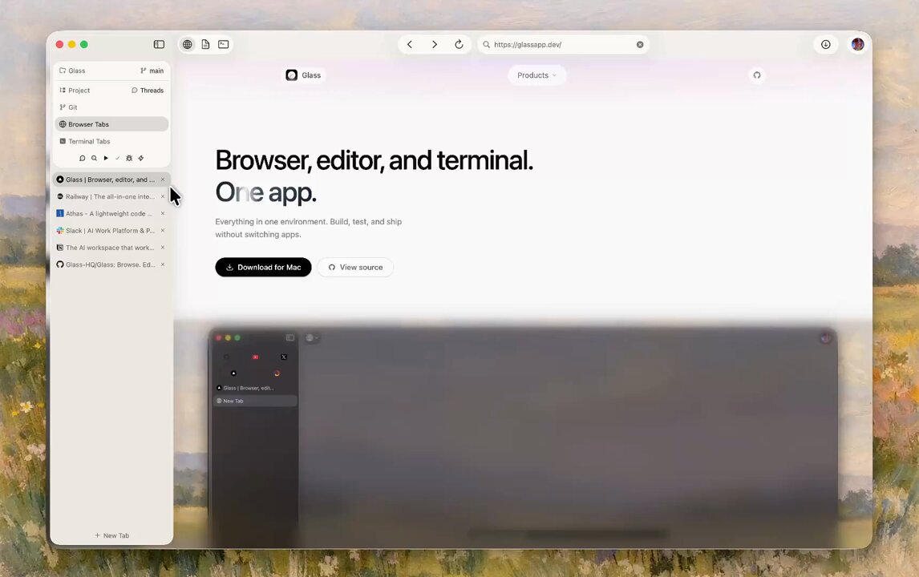This screenshot has height=577, width=919.
Task: Switch to Railway | The all-in-one tab
Action: tap(111, 197)
